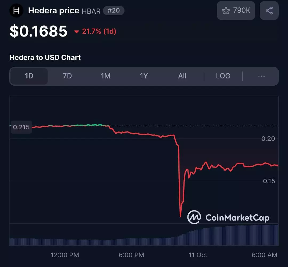Click the 0.215 opening price label
Screen dimensions: 288x267
click(21, 127)
